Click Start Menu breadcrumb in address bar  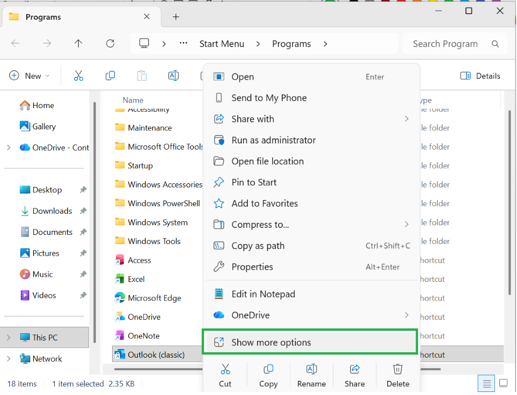[x=222, y=44]
